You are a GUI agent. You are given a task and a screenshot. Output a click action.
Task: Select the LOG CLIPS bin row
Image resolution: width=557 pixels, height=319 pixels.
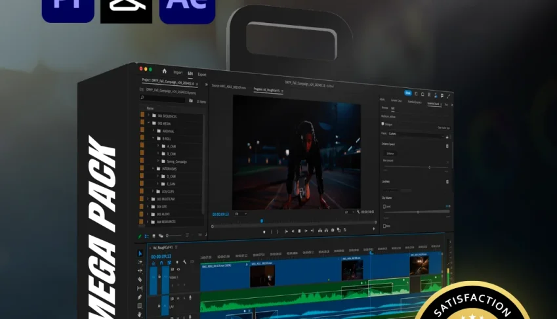click(172, 192)
